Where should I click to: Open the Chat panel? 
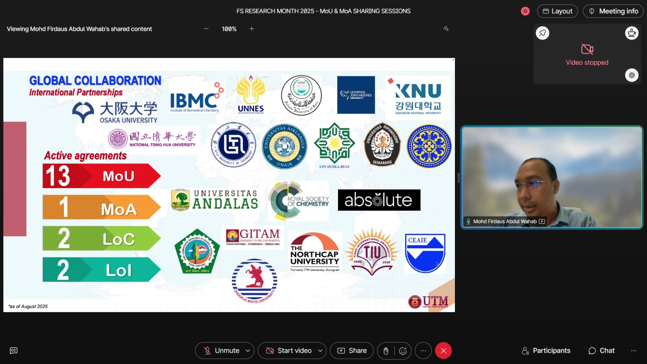602,351
